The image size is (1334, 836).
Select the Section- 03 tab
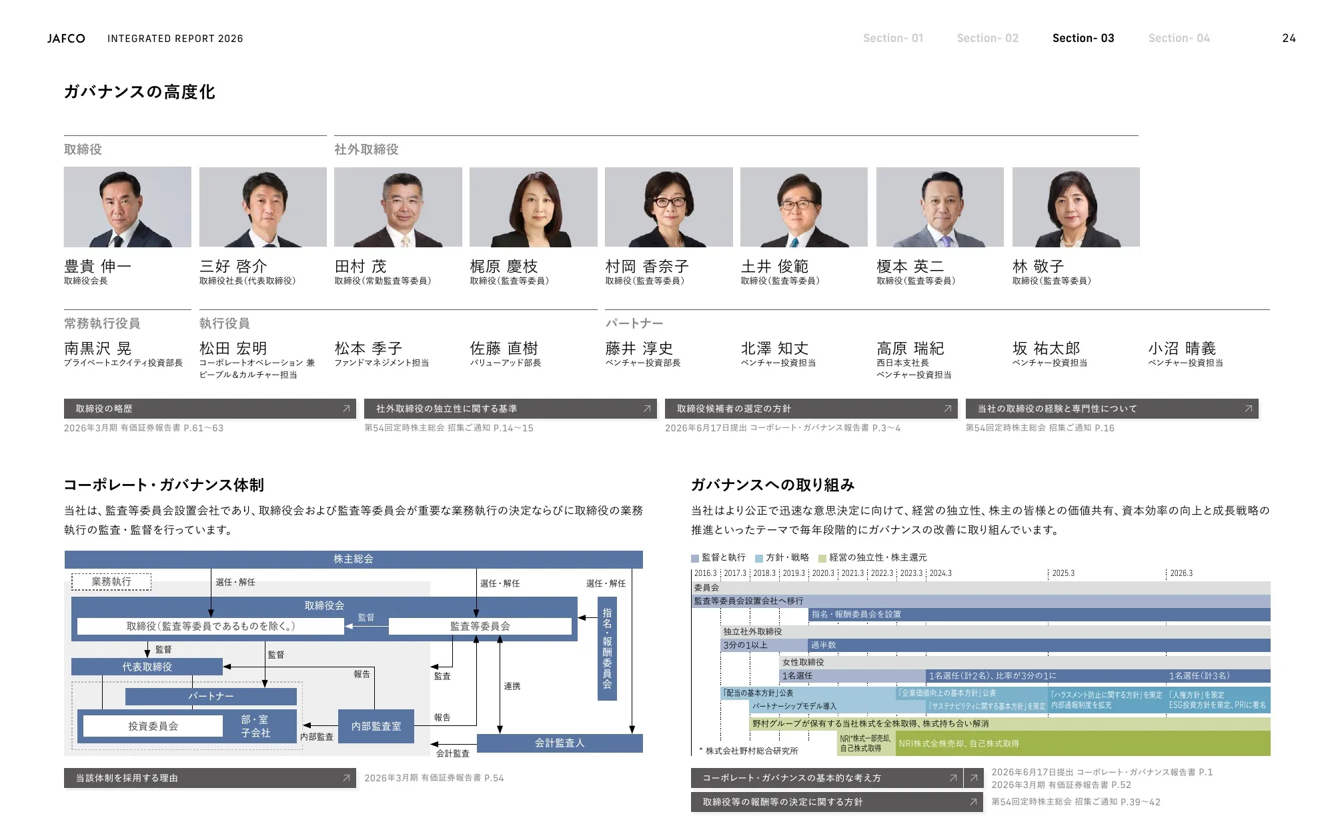pyautogui.click(x=1083, y=38)
